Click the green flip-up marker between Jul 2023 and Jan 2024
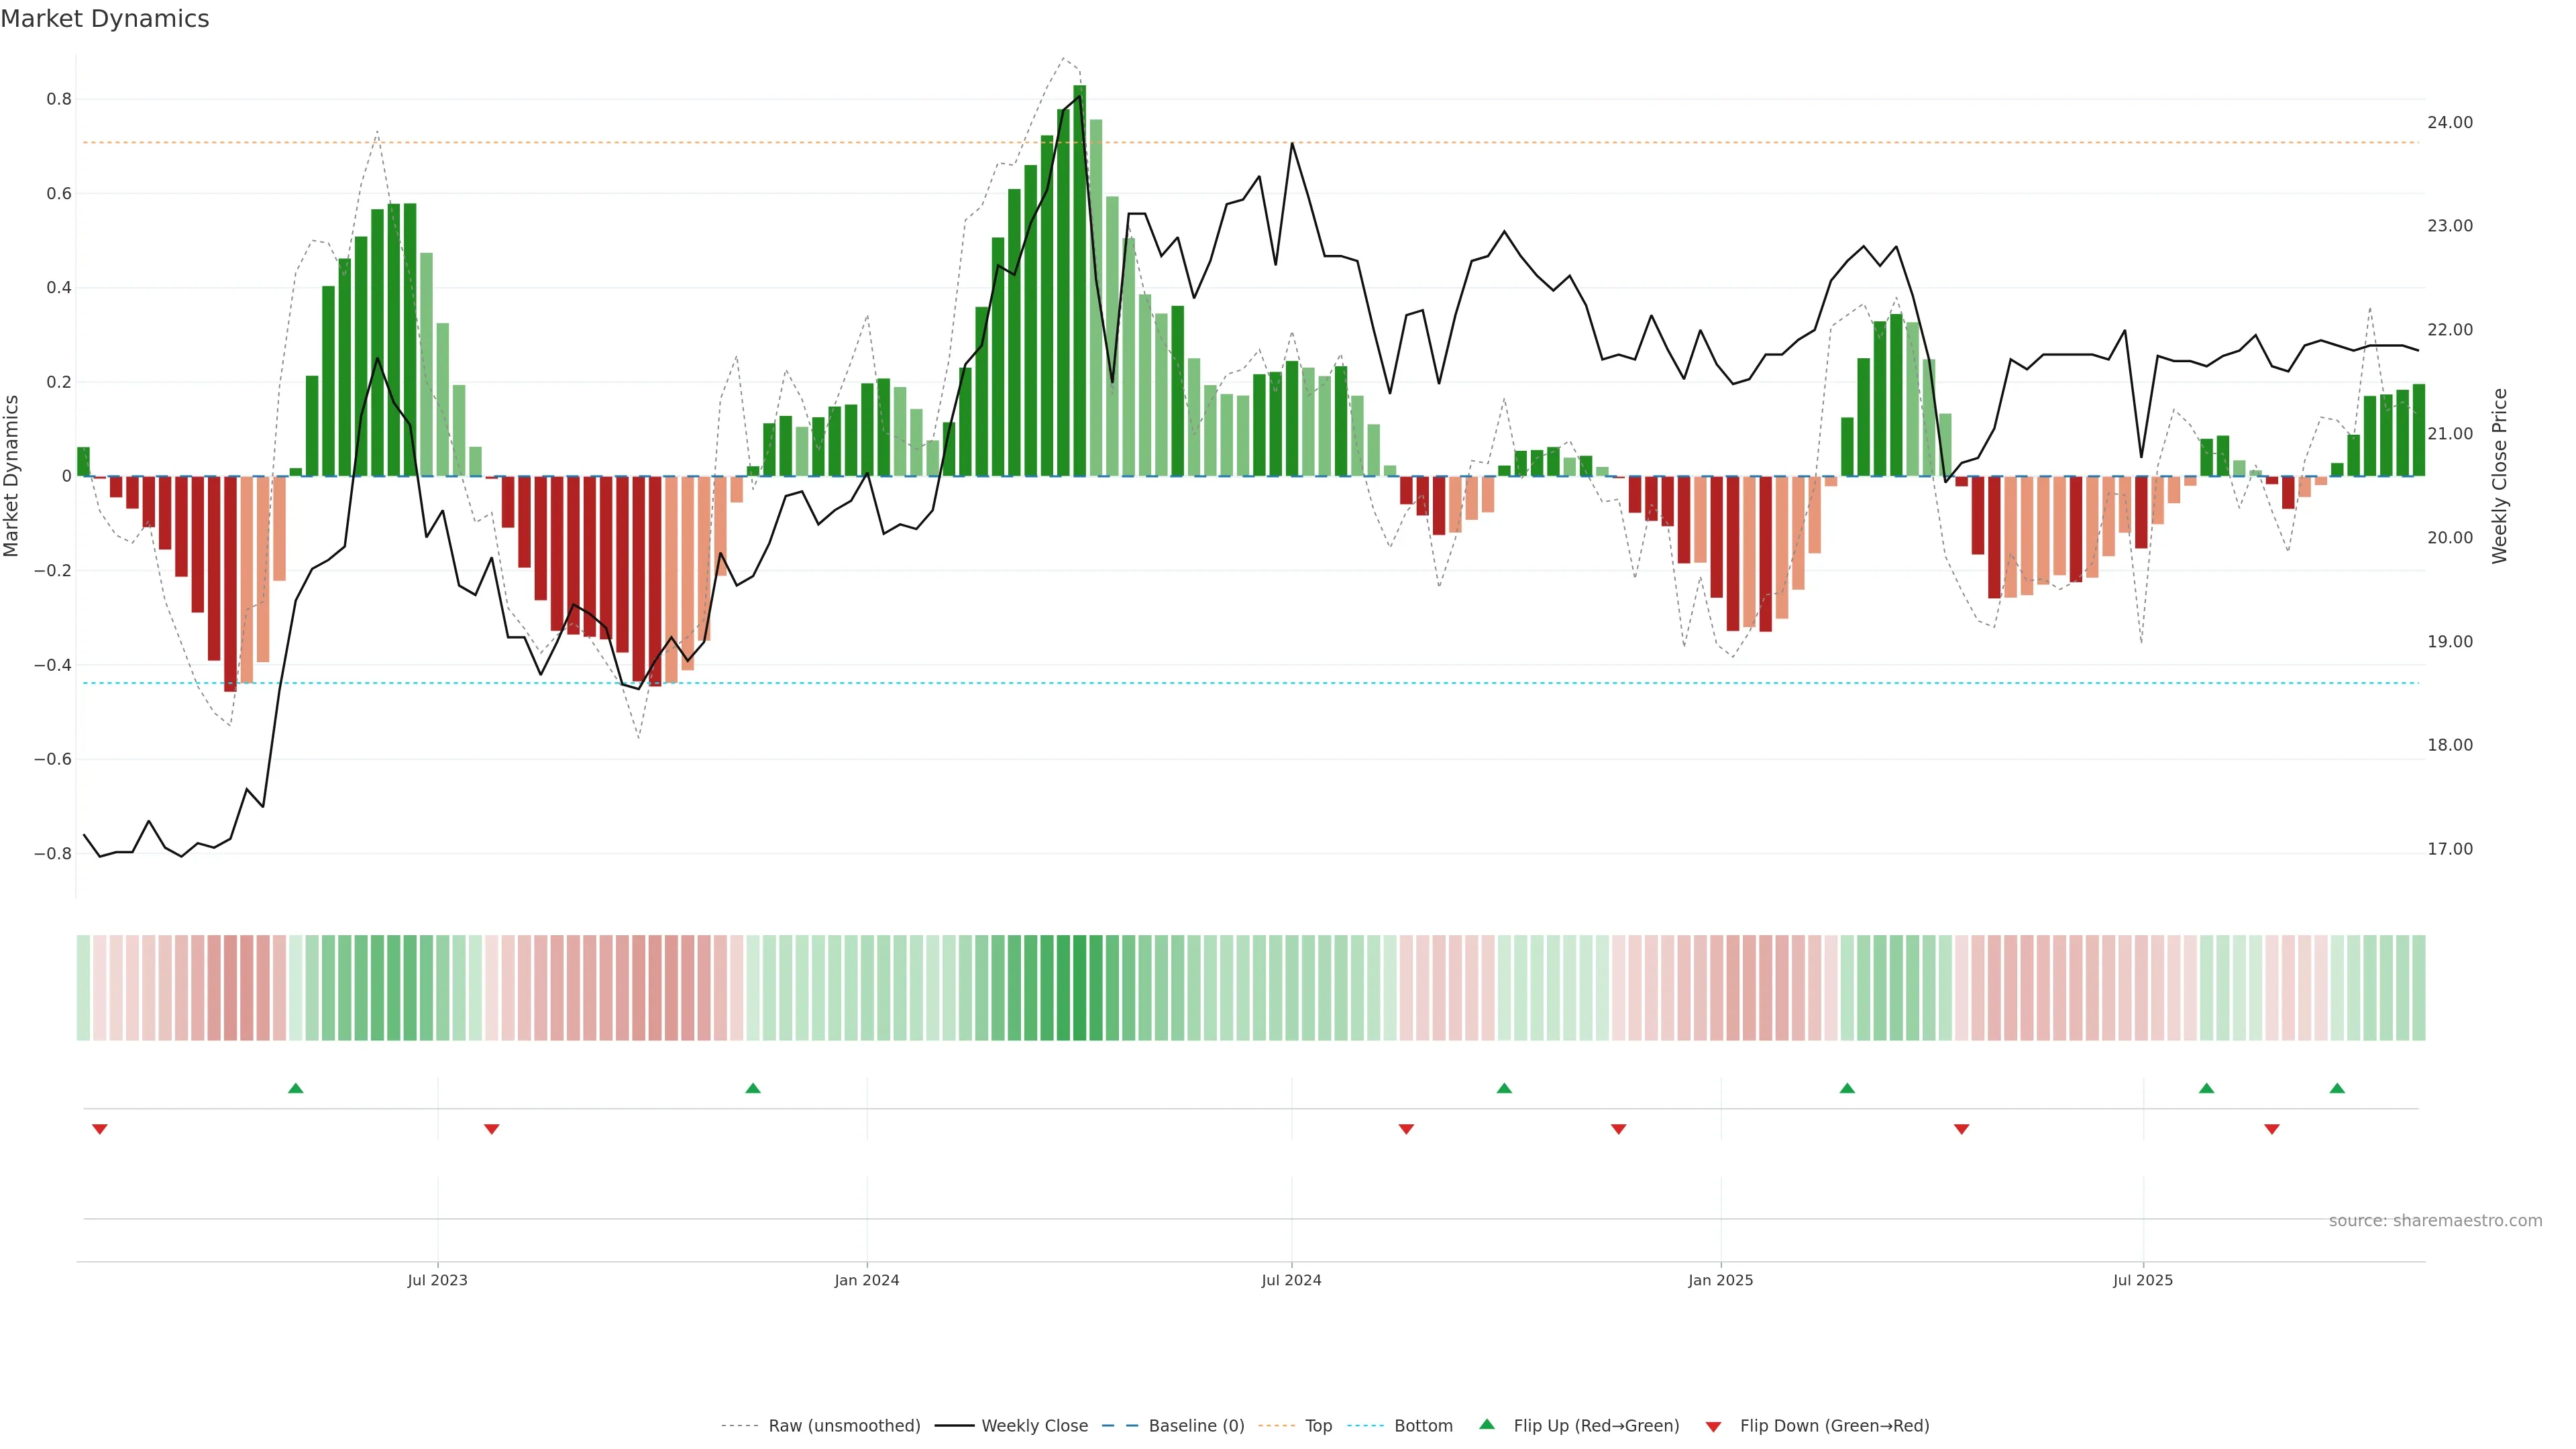 (753, 1088)
